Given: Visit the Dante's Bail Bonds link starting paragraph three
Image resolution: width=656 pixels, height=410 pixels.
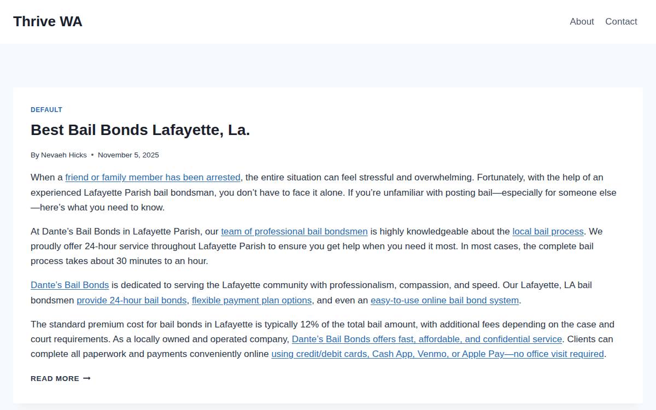Looking at the screenshot, I should [x=70, y=285].
